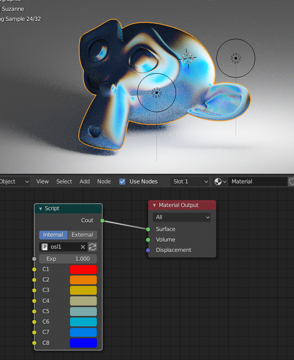Viewport: 294px width, 360px height.
Task: Click the Exp value field
Action: pos(68,259)
